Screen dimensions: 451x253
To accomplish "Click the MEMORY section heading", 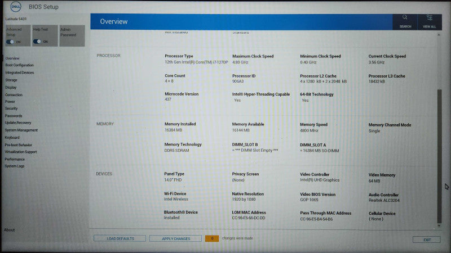I will (105, 124).
